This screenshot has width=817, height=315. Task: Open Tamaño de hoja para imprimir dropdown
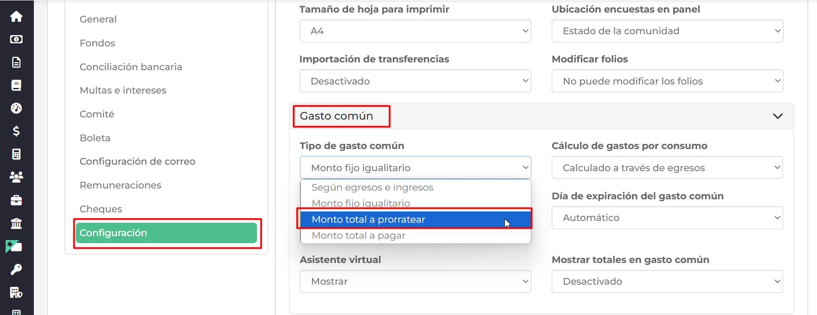415,31
